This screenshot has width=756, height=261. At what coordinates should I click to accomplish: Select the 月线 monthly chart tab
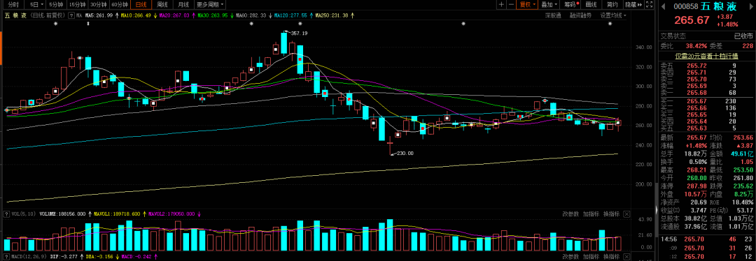tap(183, 5)
